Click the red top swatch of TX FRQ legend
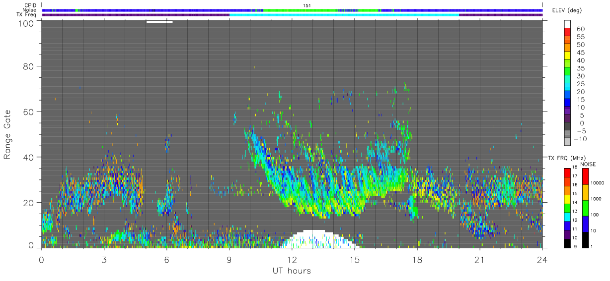Image resolution: width=610 pixels, height=281 pixels. 567,173
